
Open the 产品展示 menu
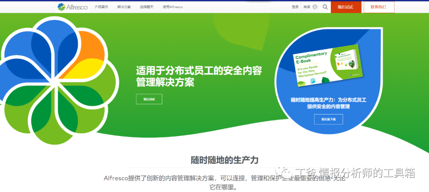102,7
